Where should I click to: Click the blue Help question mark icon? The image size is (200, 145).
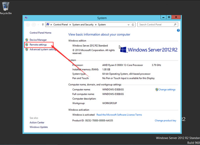[178, 30]
